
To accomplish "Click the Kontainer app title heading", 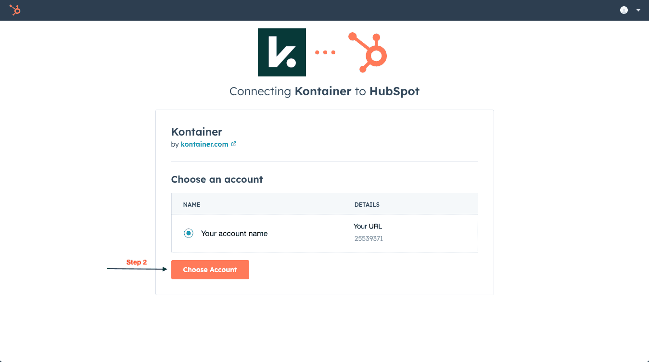I will point(197,132).
